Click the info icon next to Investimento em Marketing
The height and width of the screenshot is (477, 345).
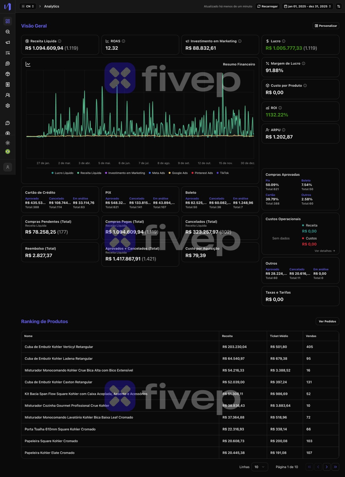[240, 41]
